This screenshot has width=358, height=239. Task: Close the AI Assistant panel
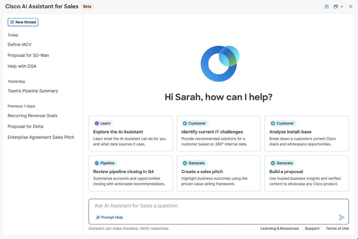coord(351,7)
